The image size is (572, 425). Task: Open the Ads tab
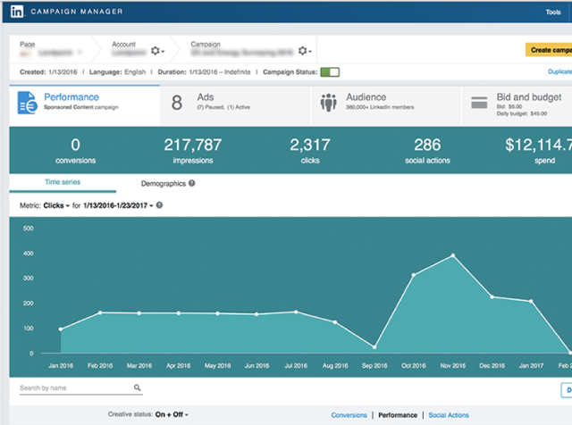tap(236, 105)
